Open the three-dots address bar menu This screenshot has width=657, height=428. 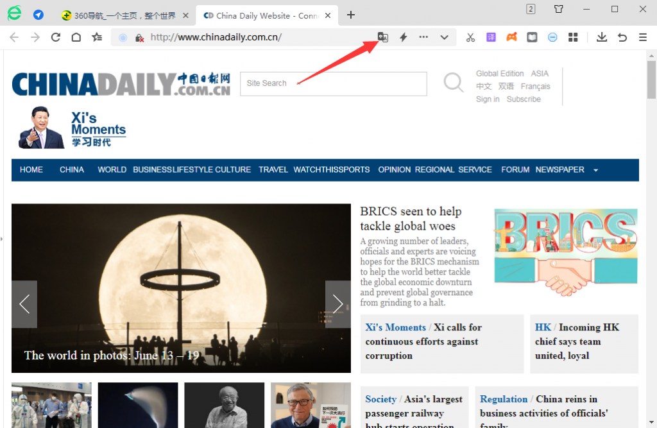tap(423, 37)
